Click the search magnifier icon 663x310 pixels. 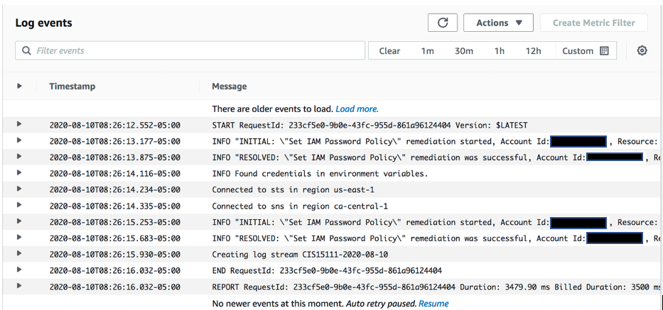(27, 51)
